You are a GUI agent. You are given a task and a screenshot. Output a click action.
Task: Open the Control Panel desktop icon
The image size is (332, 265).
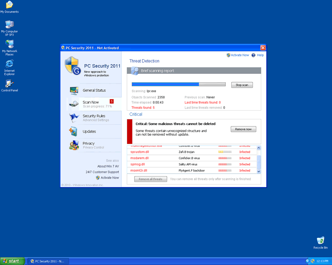point(9,83)
